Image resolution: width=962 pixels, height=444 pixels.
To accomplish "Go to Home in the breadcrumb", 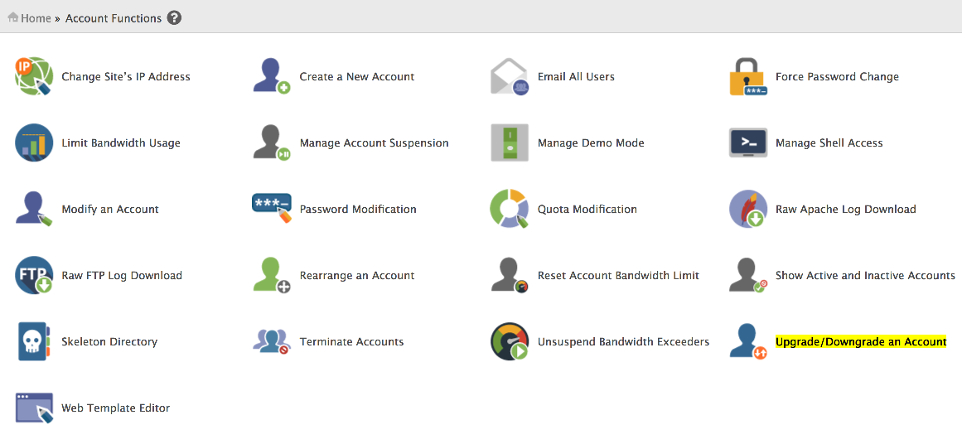I will click(x=36, y=18).
